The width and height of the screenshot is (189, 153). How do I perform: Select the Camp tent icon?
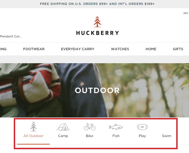pos(63,127)
